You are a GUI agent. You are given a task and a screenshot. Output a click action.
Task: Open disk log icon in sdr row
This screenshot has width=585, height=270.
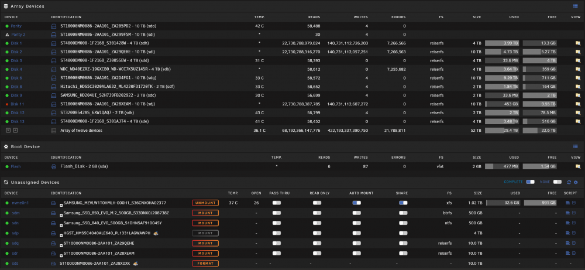tap(574, 253)
